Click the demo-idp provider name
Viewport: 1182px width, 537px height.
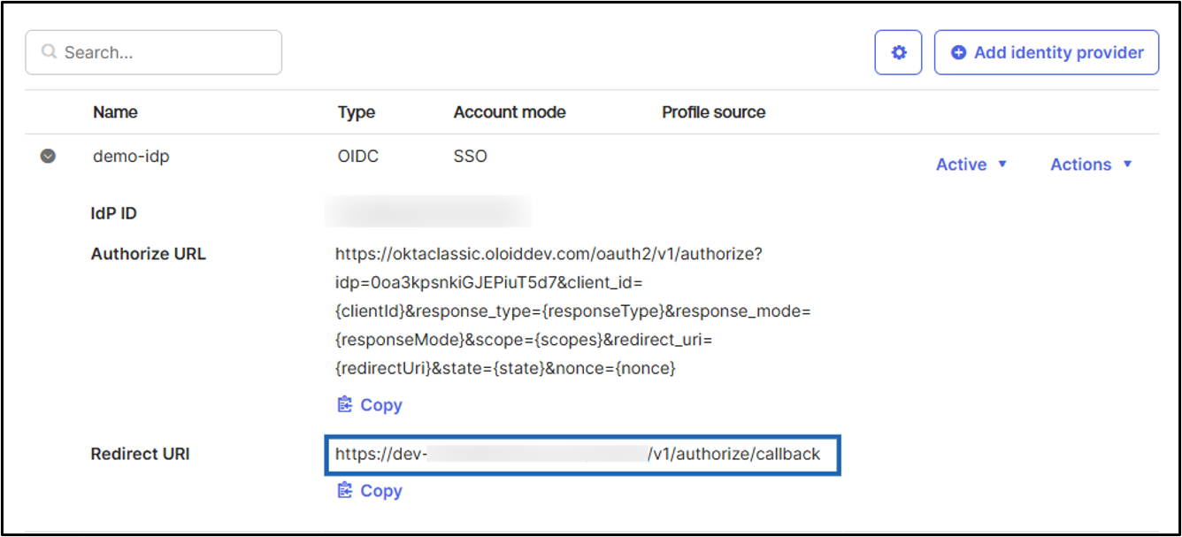131,157
